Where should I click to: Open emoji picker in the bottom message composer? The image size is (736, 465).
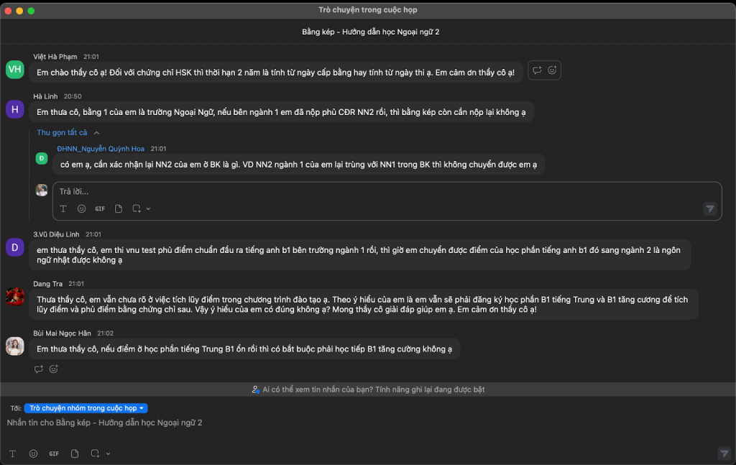pyautogui.click(x=33, y=454)
